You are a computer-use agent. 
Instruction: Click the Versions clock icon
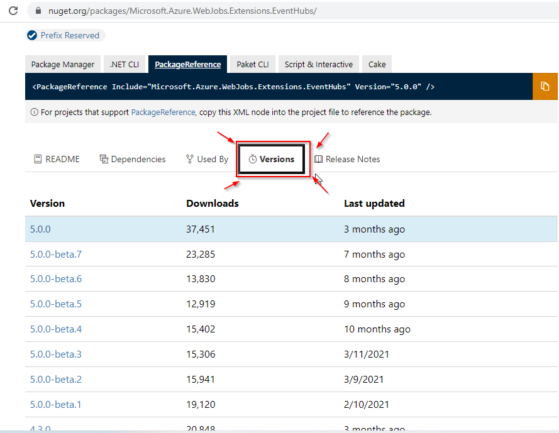[x=252, y=159]
